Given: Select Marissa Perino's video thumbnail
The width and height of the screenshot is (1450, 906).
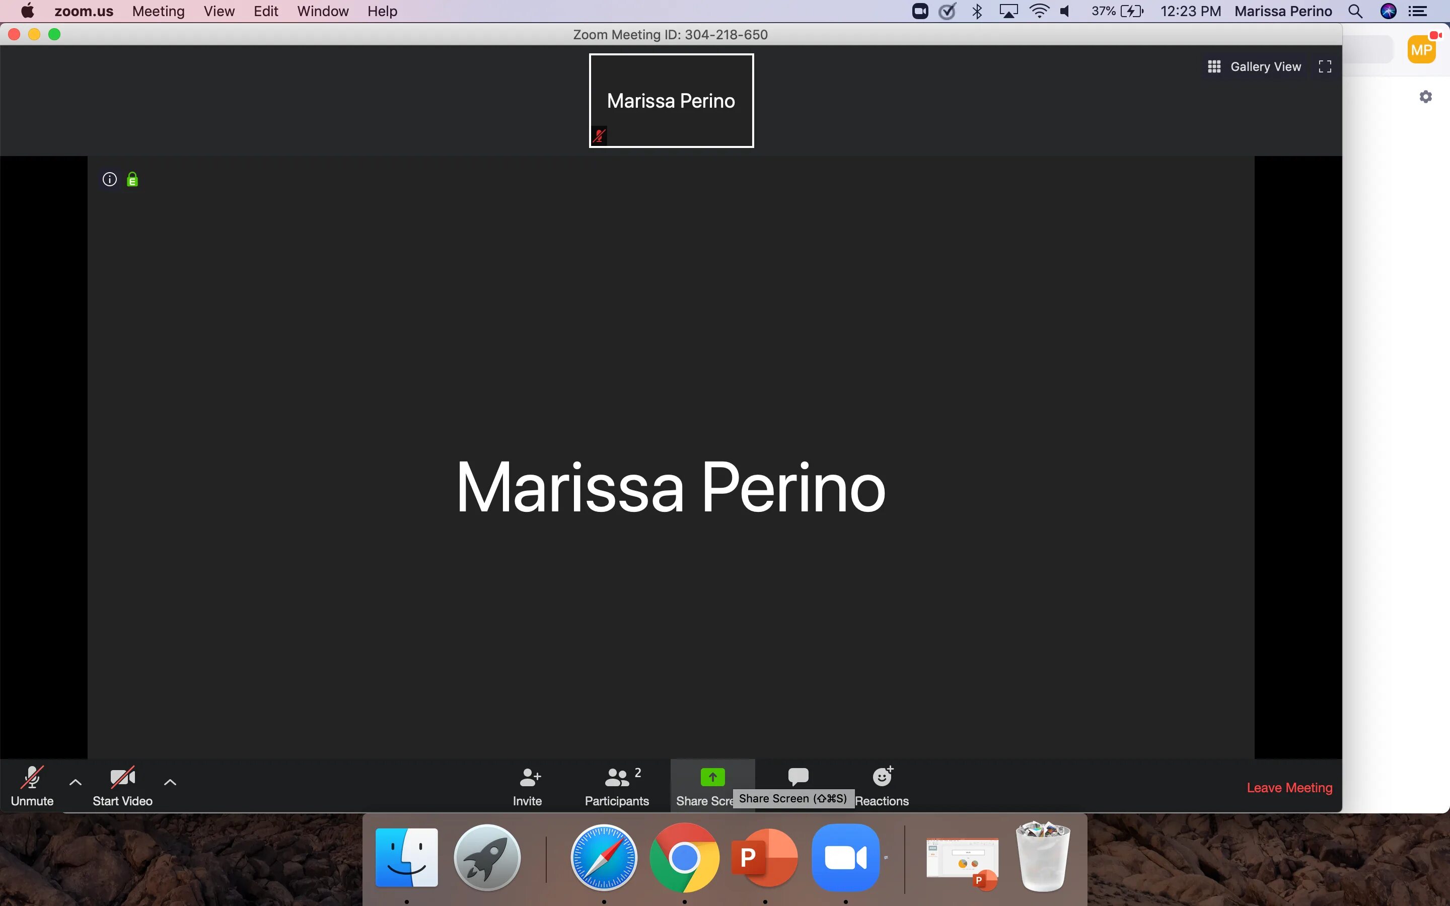Looking at the screenshot, I should [x=671, y=101].
